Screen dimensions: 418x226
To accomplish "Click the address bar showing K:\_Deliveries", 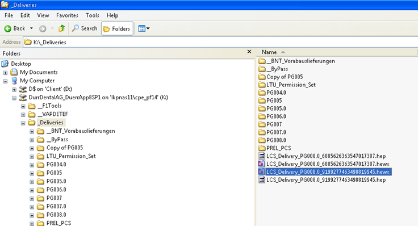I will pos(220,42).
